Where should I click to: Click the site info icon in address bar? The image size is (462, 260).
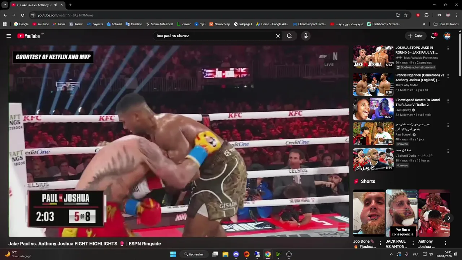tap(33, 15)
